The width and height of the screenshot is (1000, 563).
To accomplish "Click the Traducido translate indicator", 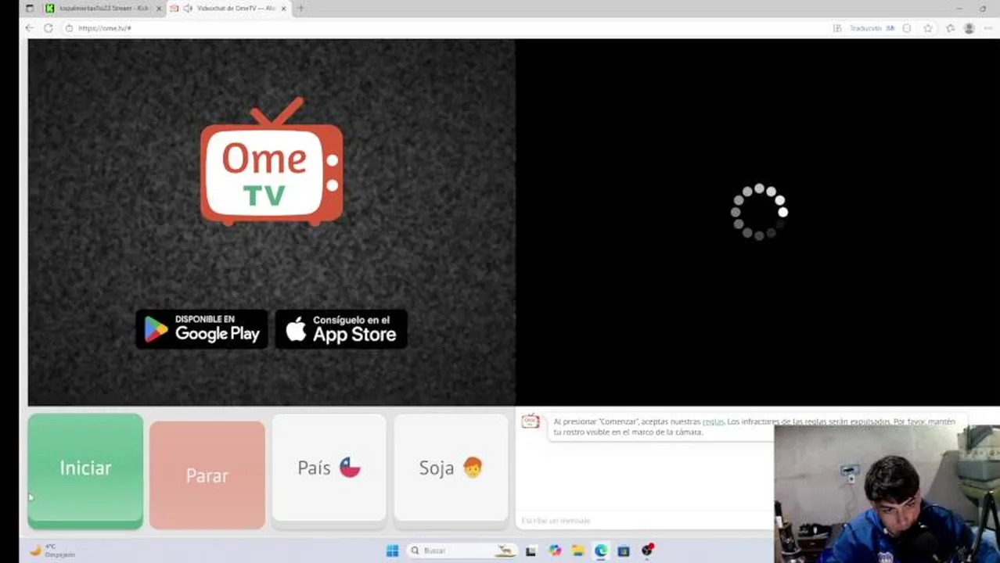I will coord(865,28).
